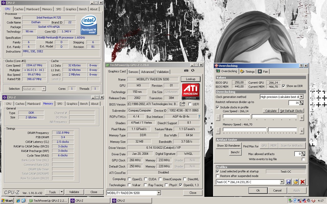Click the red diamond tray icon

click(x=313, y=201)
